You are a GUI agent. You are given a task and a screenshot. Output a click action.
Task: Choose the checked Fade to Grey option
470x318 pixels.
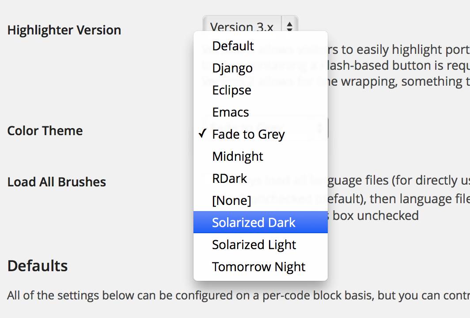[248, 134]
